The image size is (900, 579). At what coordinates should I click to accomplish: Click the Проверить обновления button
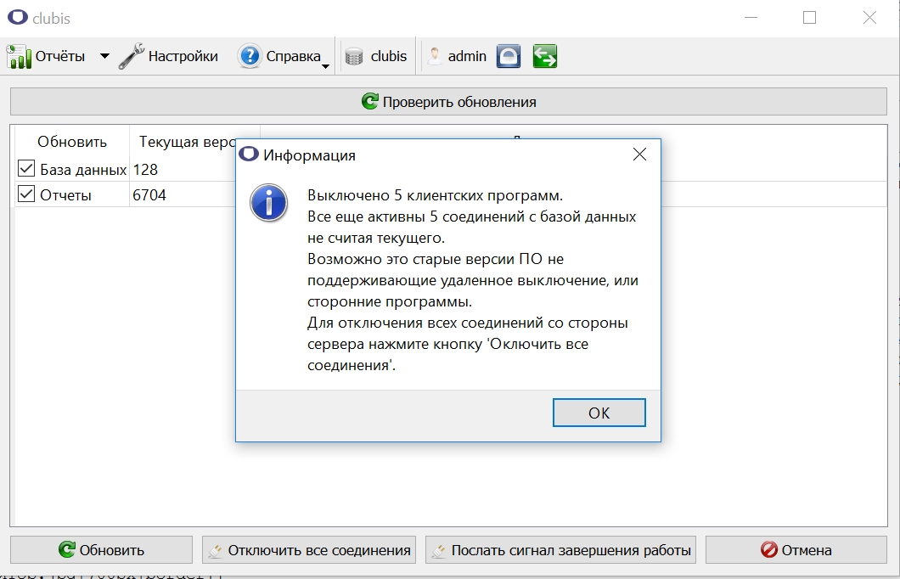[x=449, y=102]
